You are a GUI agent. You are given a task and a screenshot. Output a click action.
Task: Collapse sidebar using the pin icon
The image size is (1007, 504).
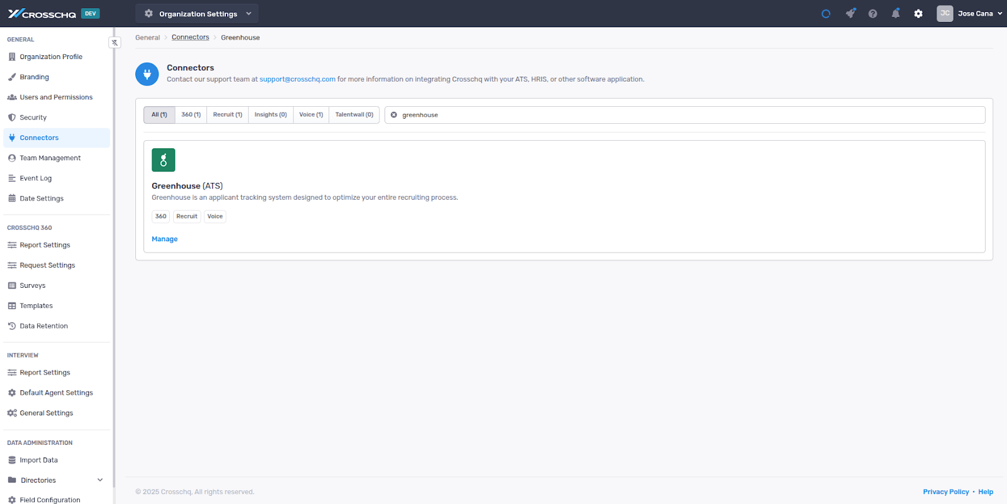coord(115,43)
